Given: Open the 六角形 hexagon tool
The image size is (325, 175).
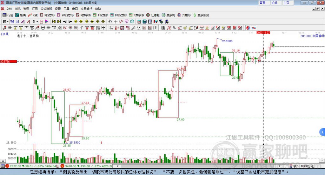Looking at the screenshot, I should point(184,15).
